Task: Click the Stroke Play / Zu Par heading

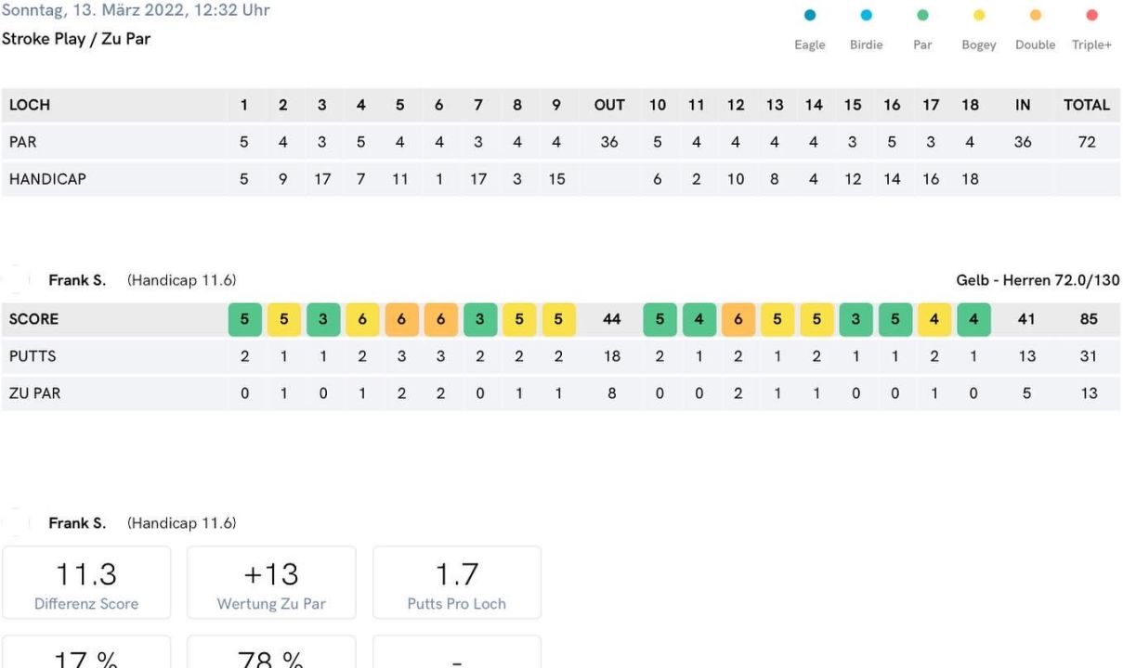Action: click(76, 40)
